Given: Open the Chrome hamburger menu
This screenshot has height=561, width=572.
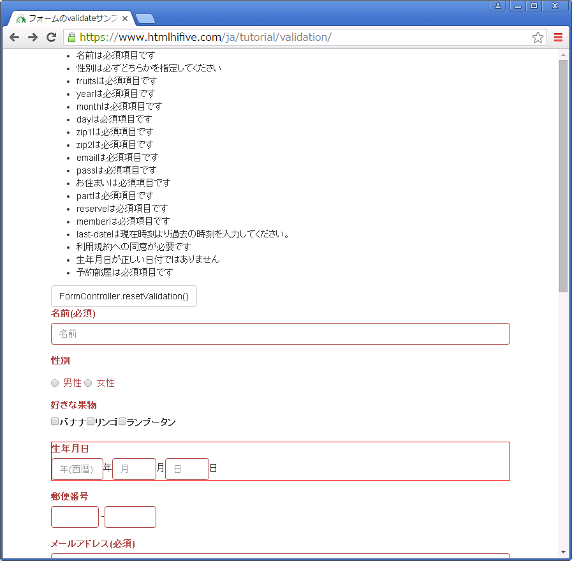Looking at the screenshot, I should coord(558,38).
